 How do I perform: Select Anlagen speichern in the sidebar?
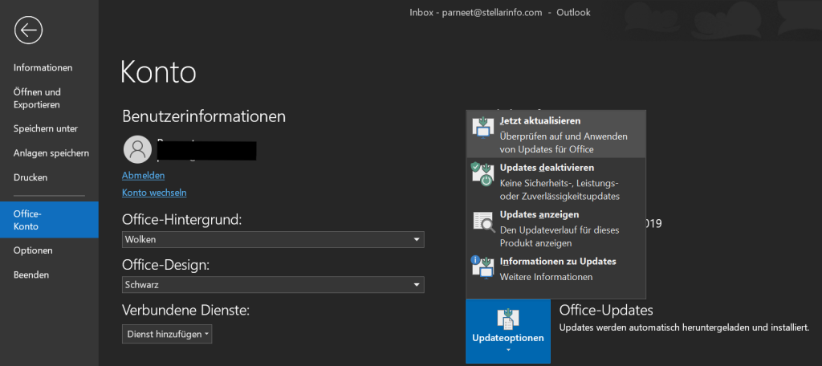pyautogui.click(x=51, y=153)
